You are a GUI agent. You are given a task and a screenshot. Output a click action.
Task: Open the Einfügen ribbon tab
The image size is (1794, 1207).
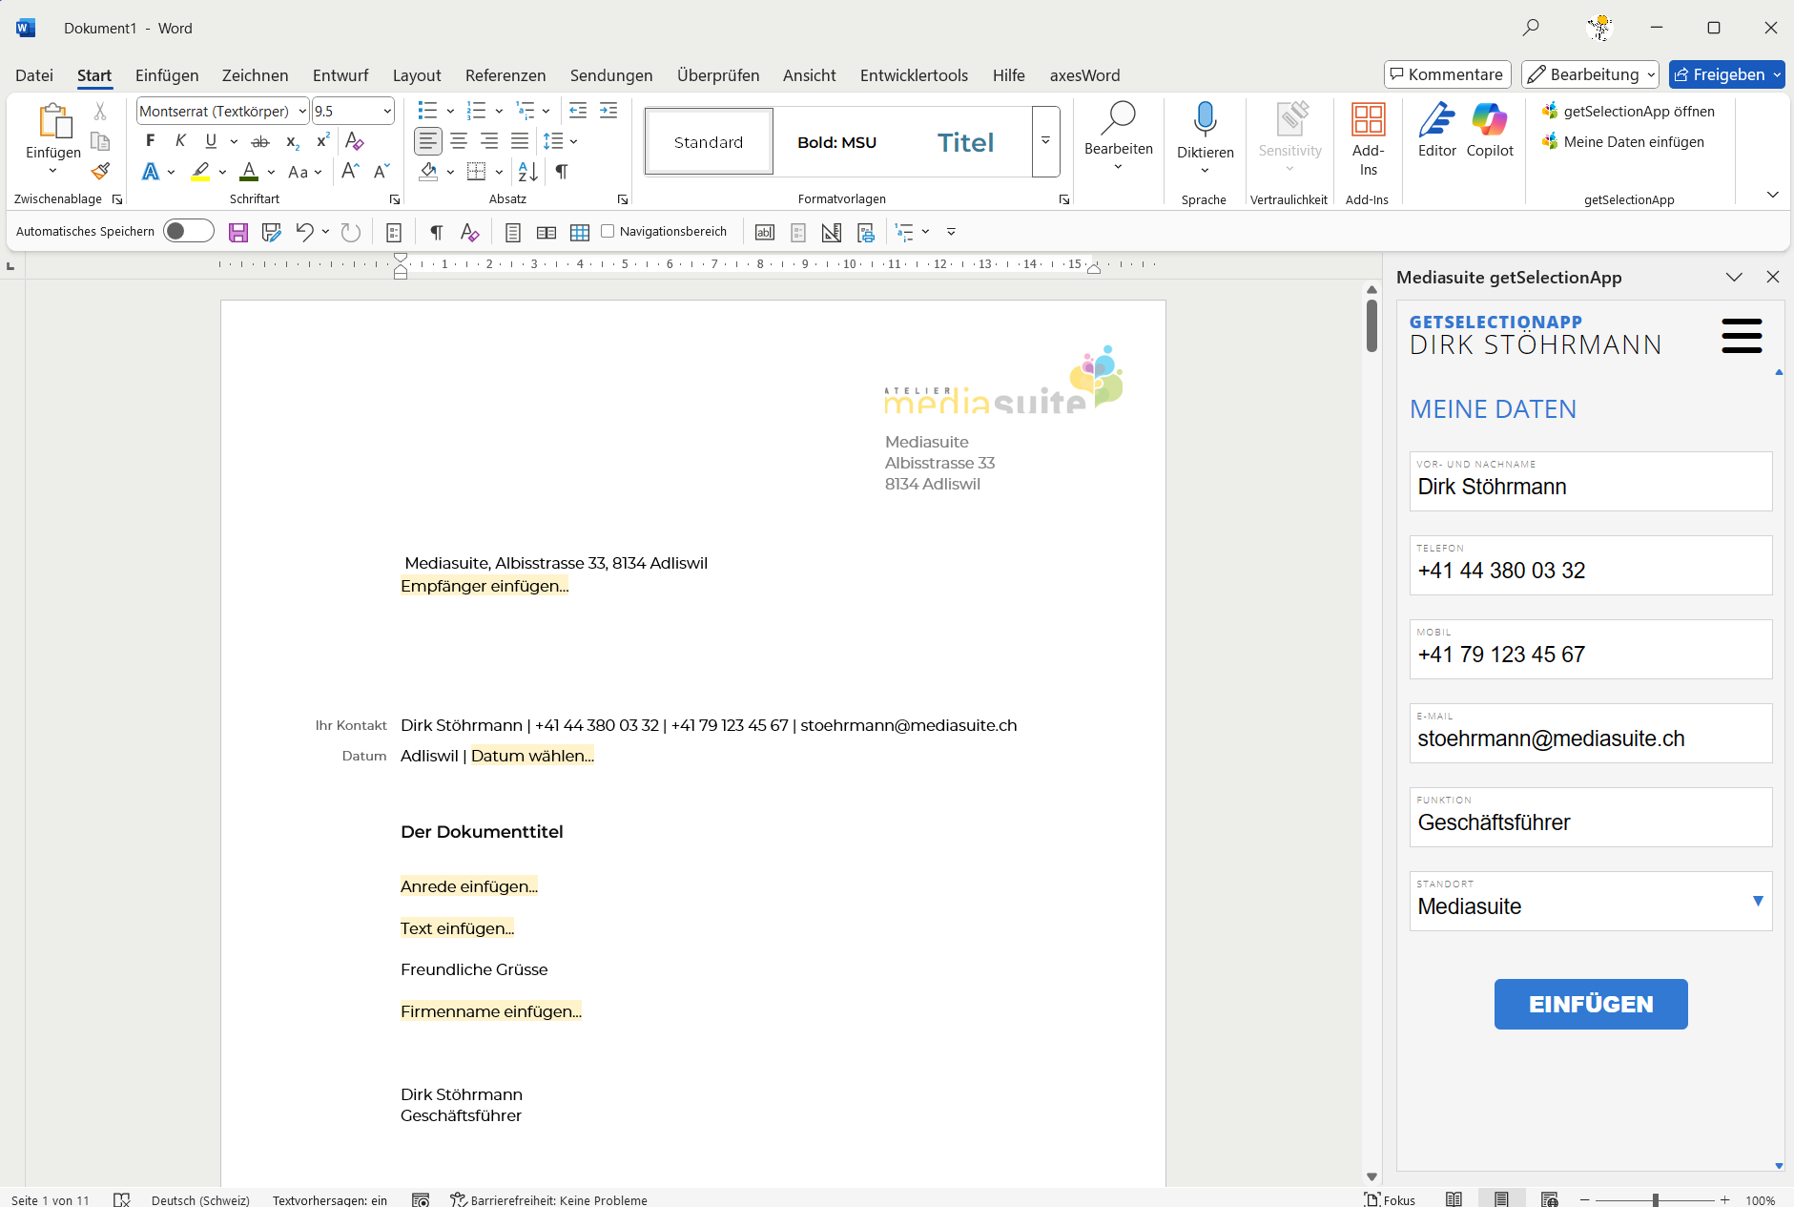tap(167, 75)
